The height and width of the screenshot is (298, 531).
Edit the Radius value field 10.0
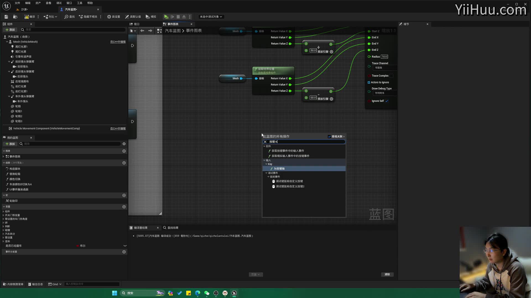pyautogui.click(x=384, y=57)
